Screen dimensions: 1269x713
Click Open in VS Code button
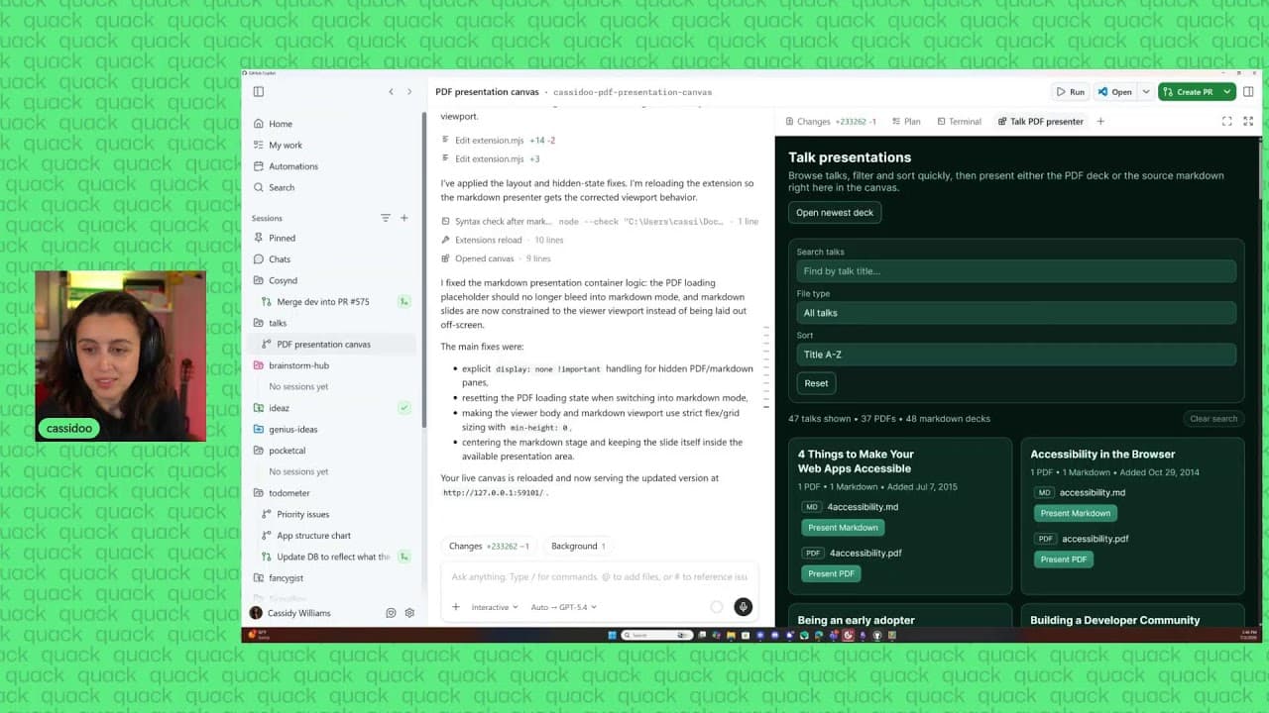pos(1115,92)
